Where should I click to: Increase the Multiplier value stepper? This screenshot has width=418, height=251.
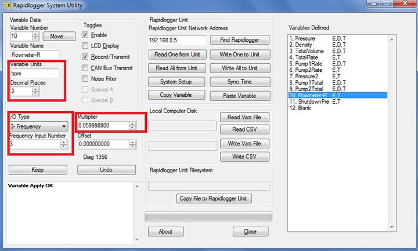(x=132, y=124)
